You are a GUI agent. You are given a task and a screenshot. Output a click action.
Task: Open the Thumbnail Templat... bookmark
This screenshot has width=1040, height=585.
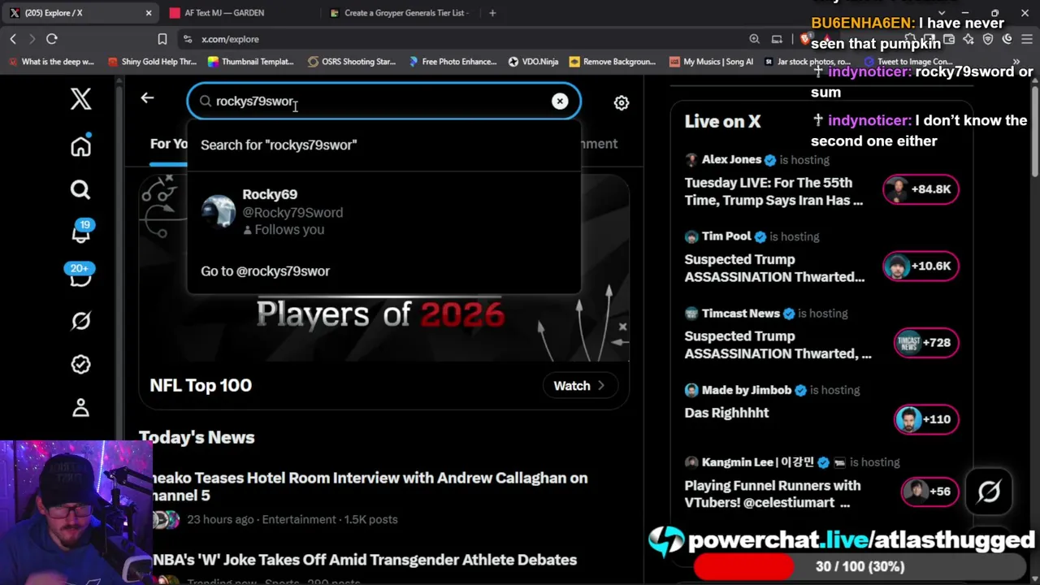(250, 62)
